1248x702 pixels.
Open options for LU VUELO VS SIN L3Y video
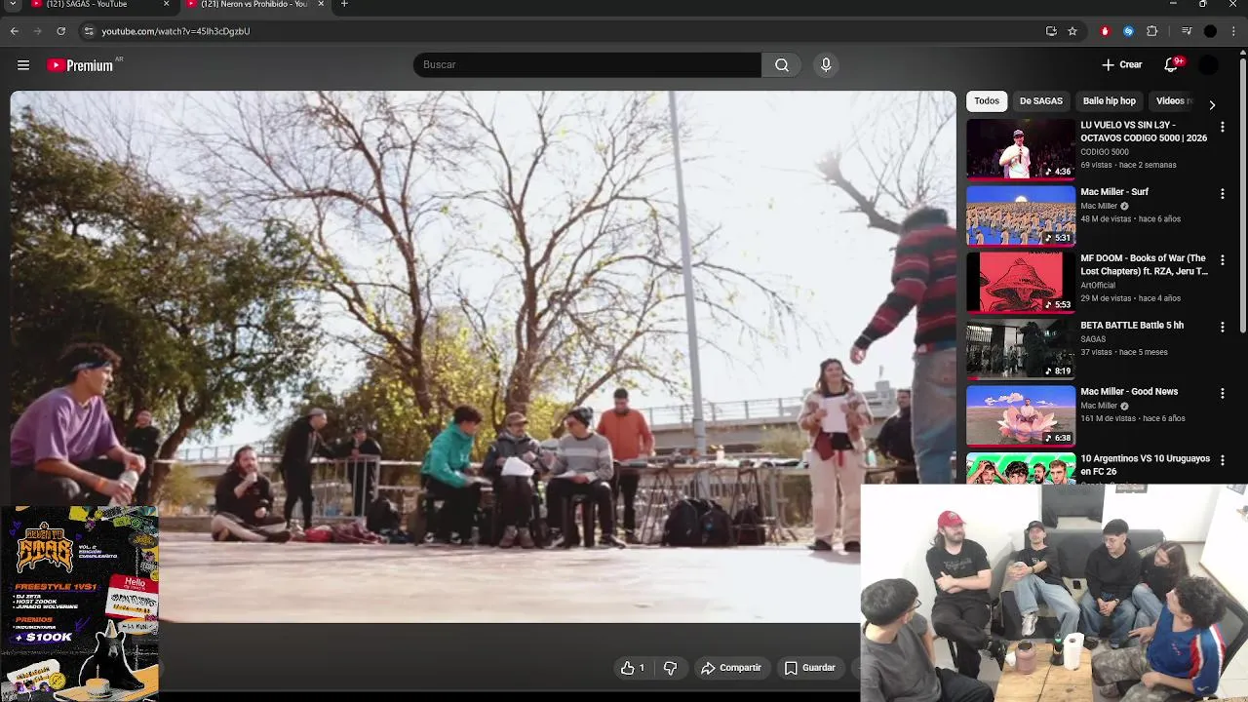click(1222, 128)
